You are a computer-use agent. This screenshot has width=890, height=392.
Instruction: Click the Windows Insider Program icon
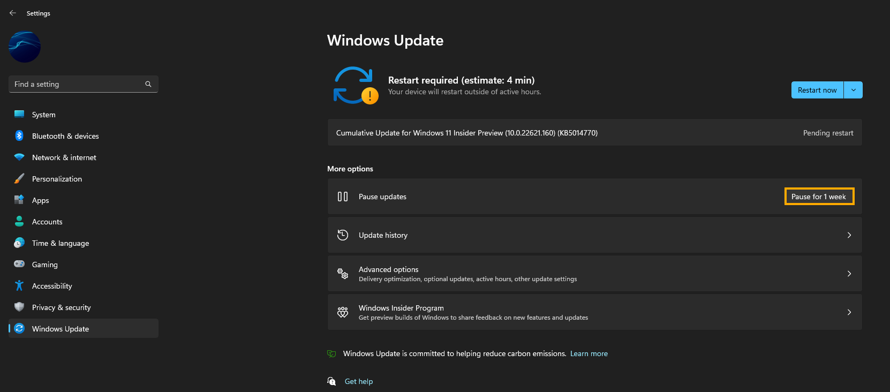pos(343,312)
